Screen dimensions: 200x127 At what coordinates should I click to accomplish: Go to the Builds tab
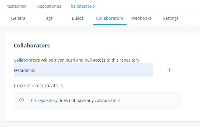coord(78,18)
